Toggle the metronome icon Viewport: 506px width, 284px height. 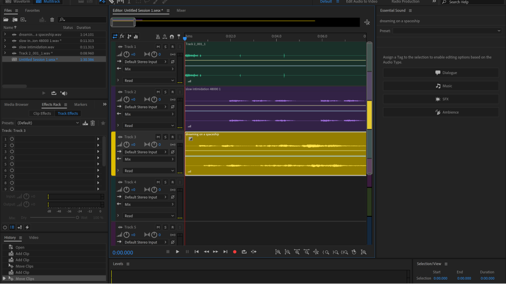(x=158, y=37)
